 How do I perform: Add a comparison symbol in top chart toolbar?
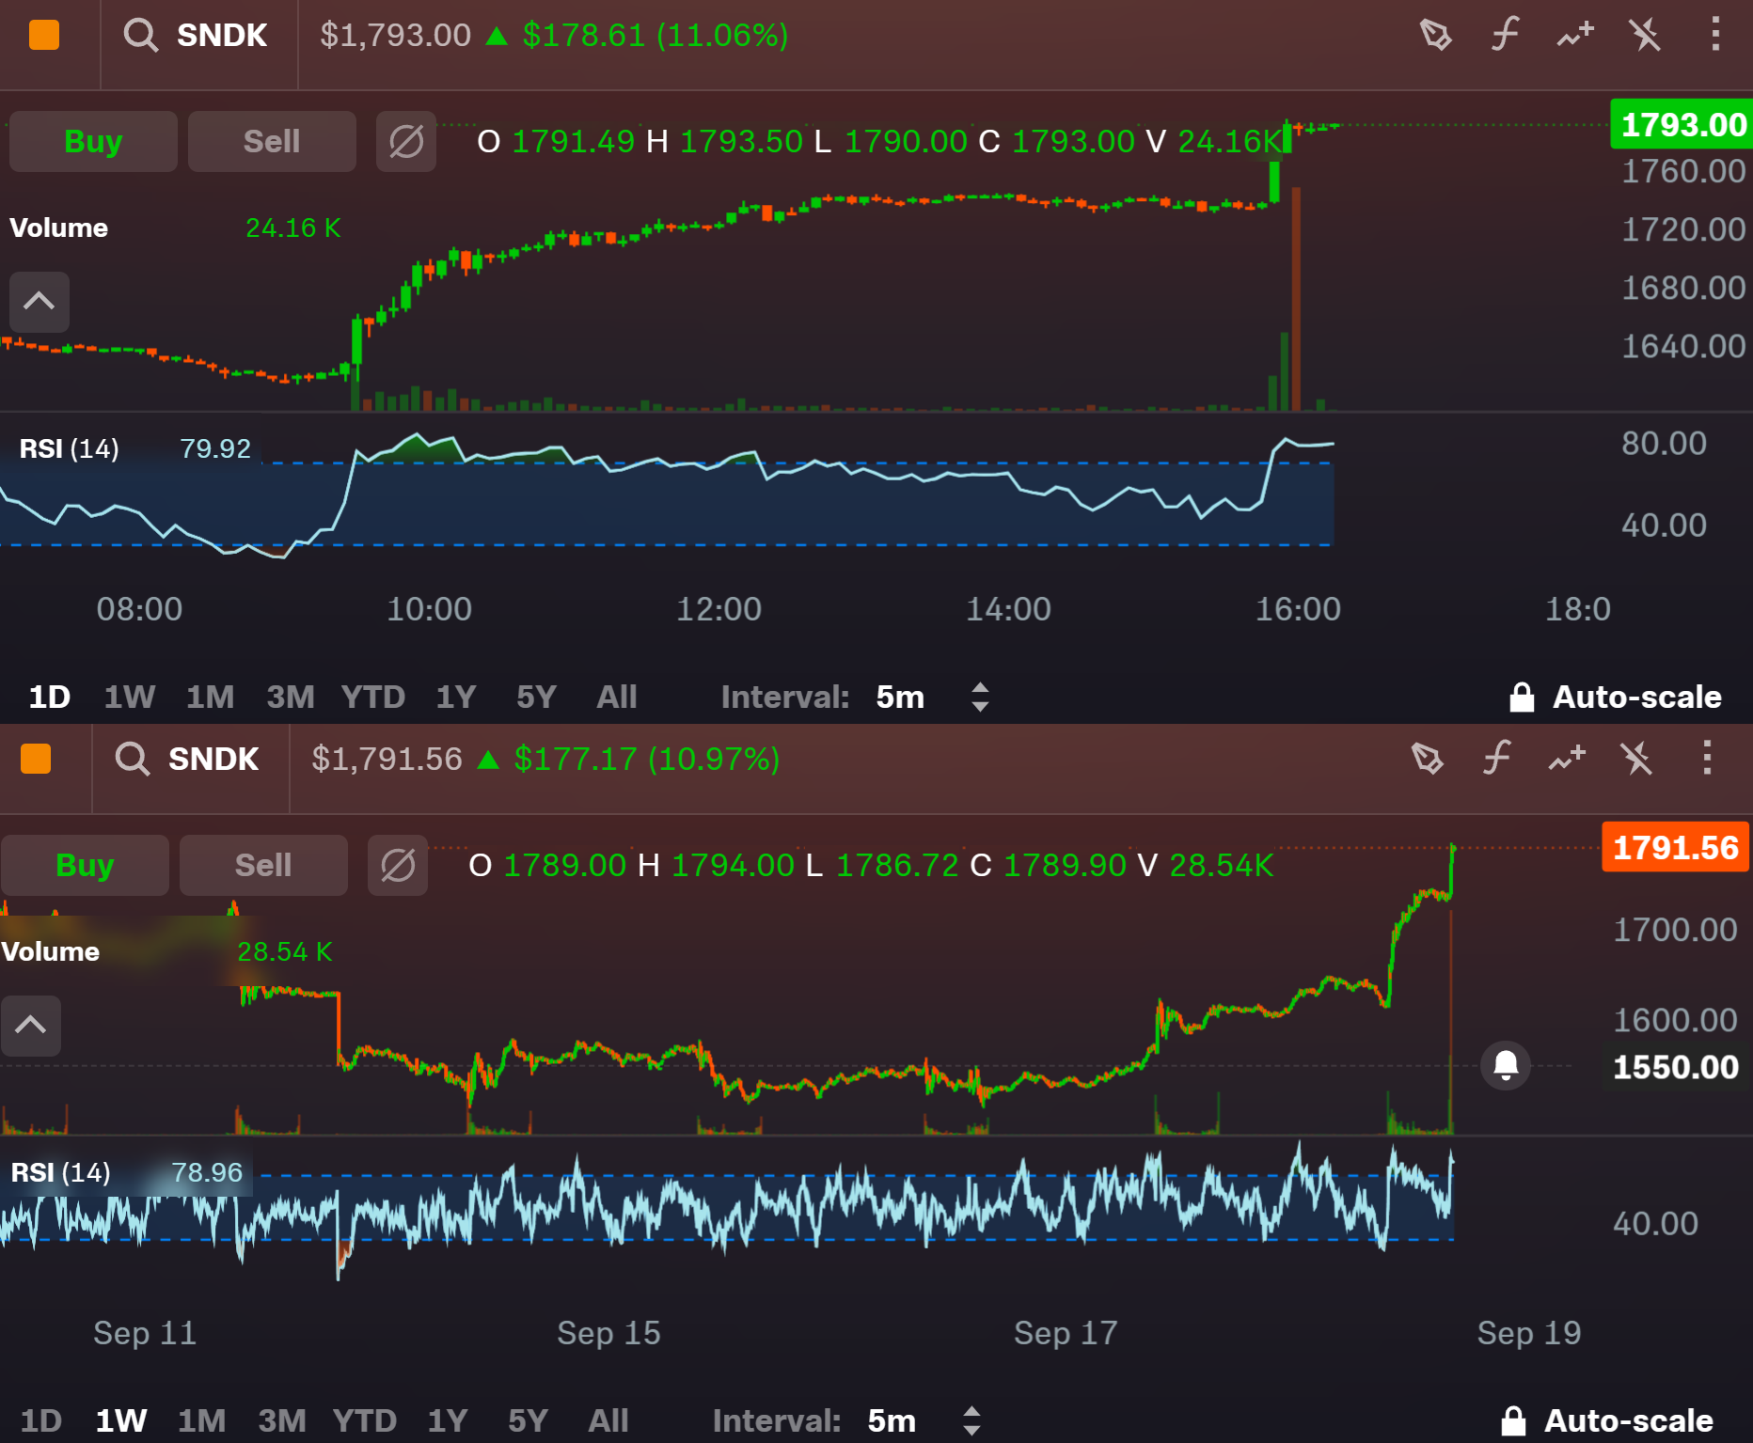pos(1575,36)
